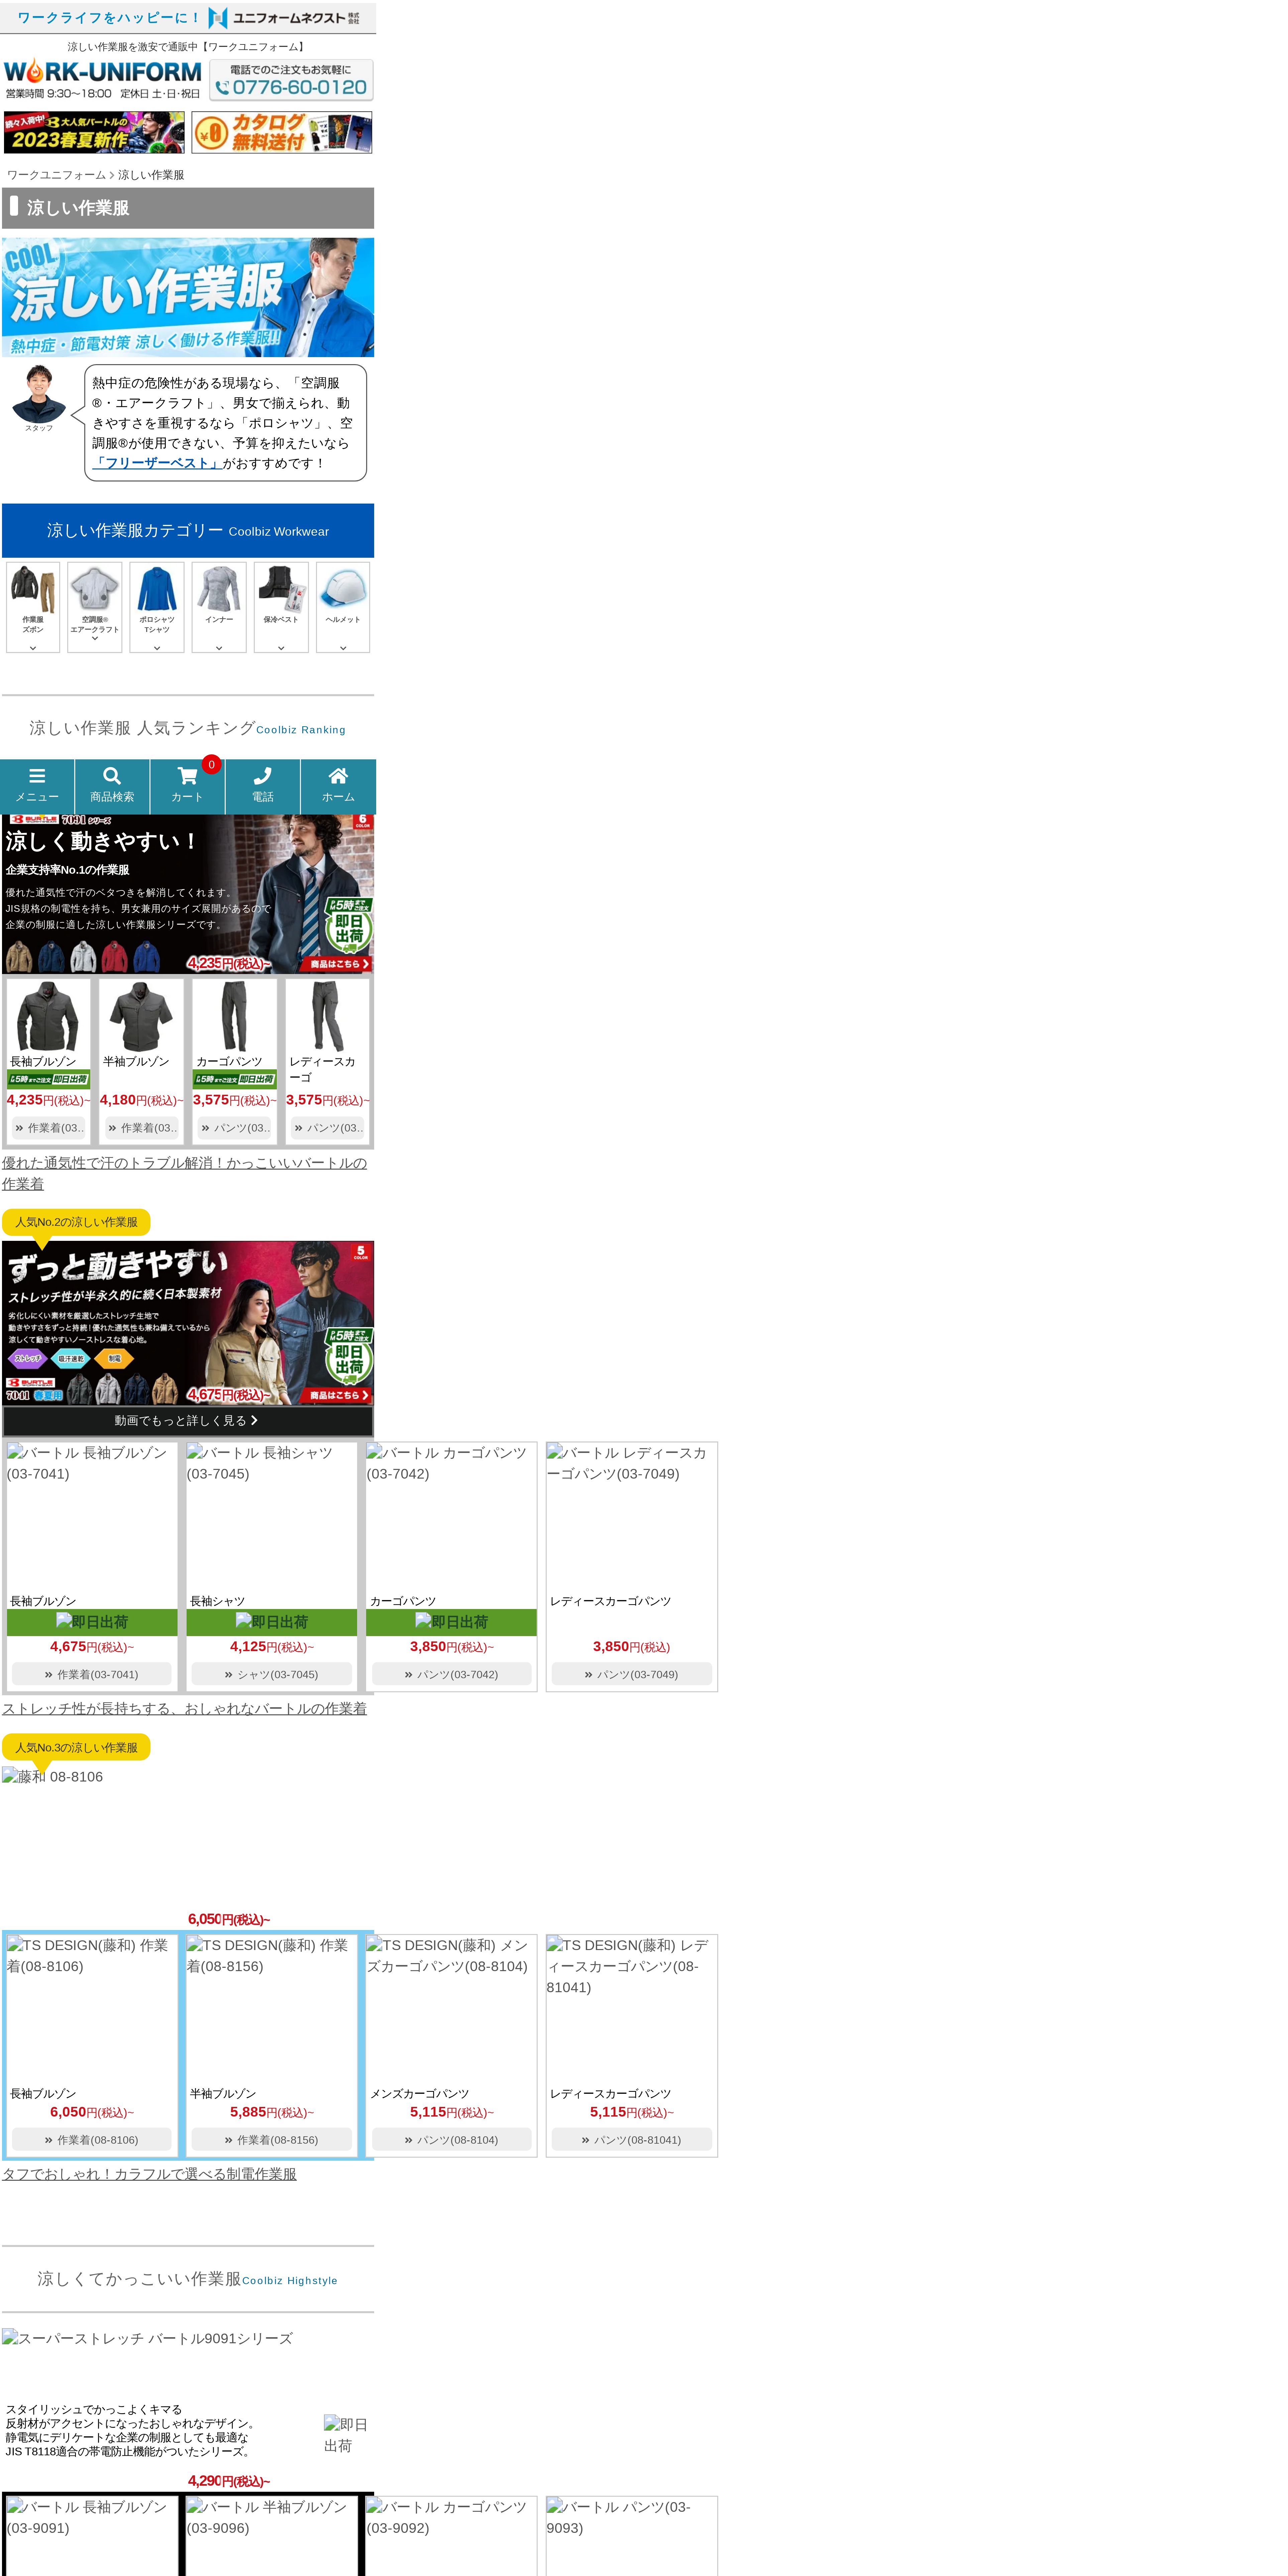Open the メニュー hamburger menu
1288x2576 pixels.
click(37, 786)
